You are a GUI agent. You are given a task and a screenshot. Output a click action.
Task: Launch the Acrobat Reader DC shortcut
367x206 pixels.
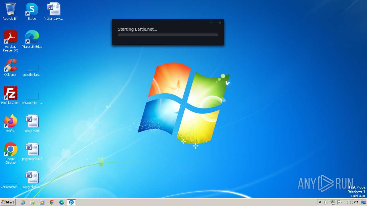coord(10,41)
